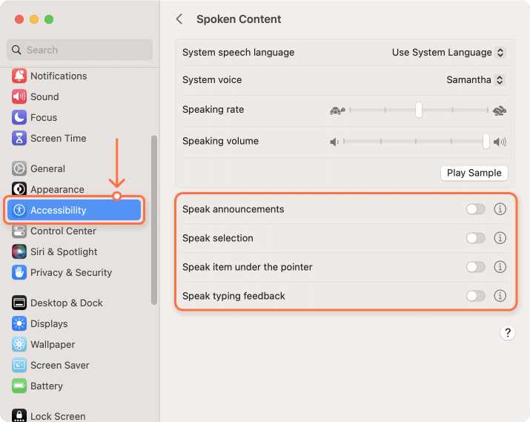Click the tortoise slow speaking rate icon
This screenshot has width=530, height=422.
point(337,111)
